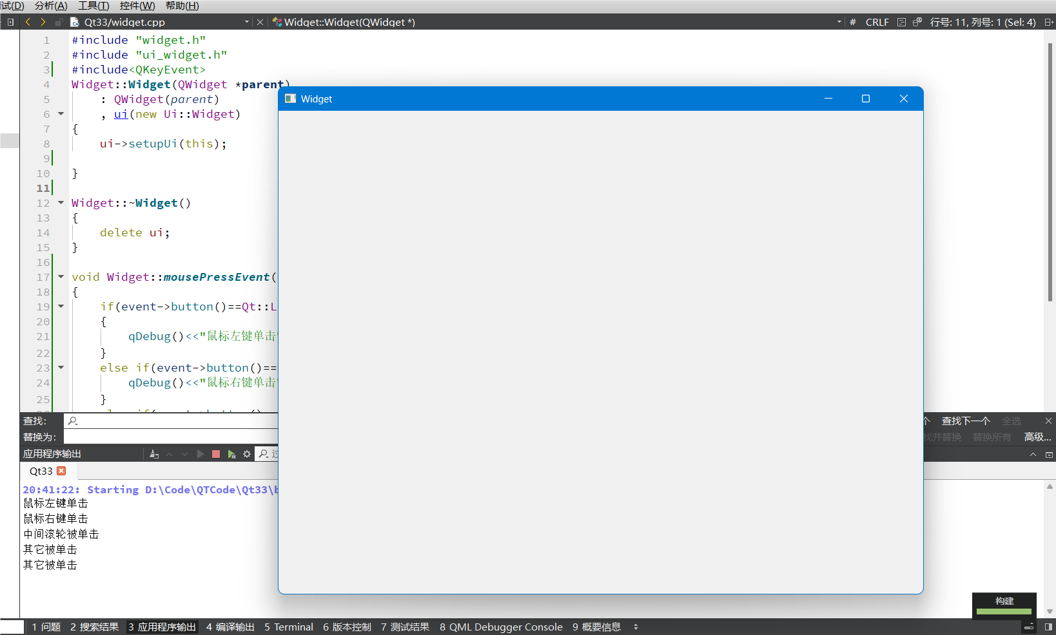Viewport: 1056px width, 635px height.
Task: Go to next output item down arrow
Action: 185,454
